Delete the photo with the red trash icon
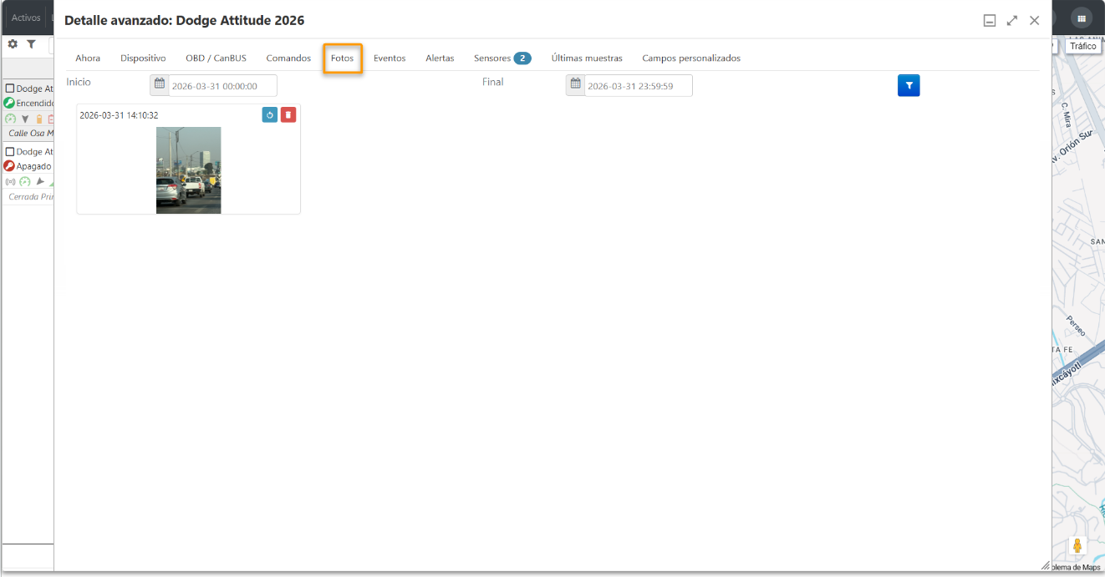 click(x=288, y=114)
